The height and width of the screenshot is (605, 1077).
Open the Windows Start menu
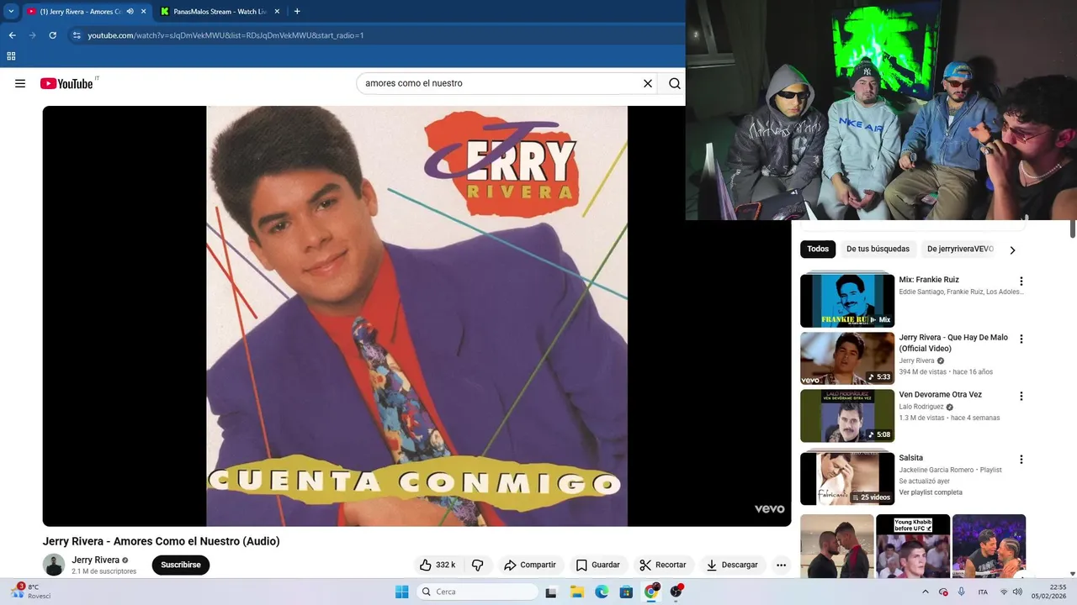pos(401,592)
